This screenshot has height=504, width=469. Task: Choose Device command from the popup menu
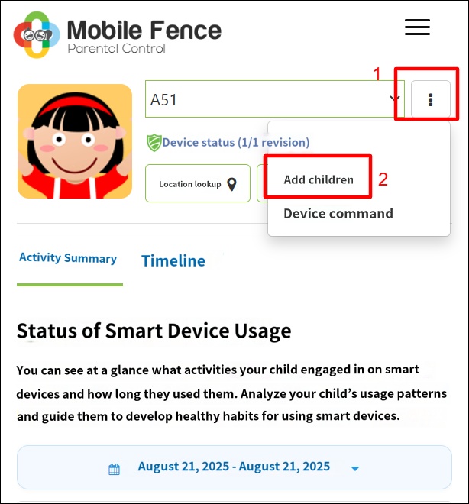tap(338, 213)
